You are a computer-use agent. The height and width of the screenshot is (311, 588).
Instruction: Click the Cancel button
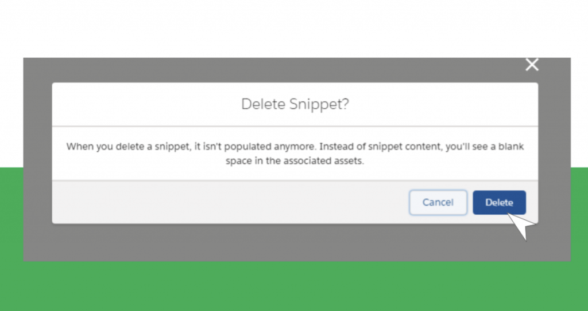pyautogui.click(x=438, y=203)
